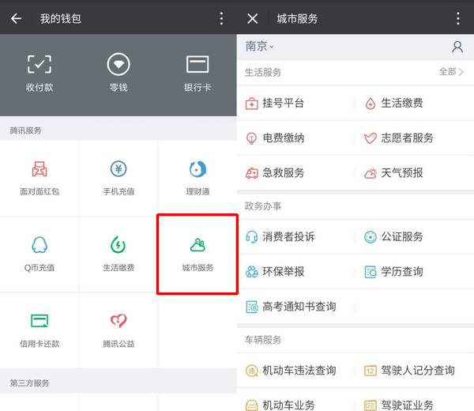Tap Q币充值 penguin icon
The image size is (474, 411).
click(39, 245)
